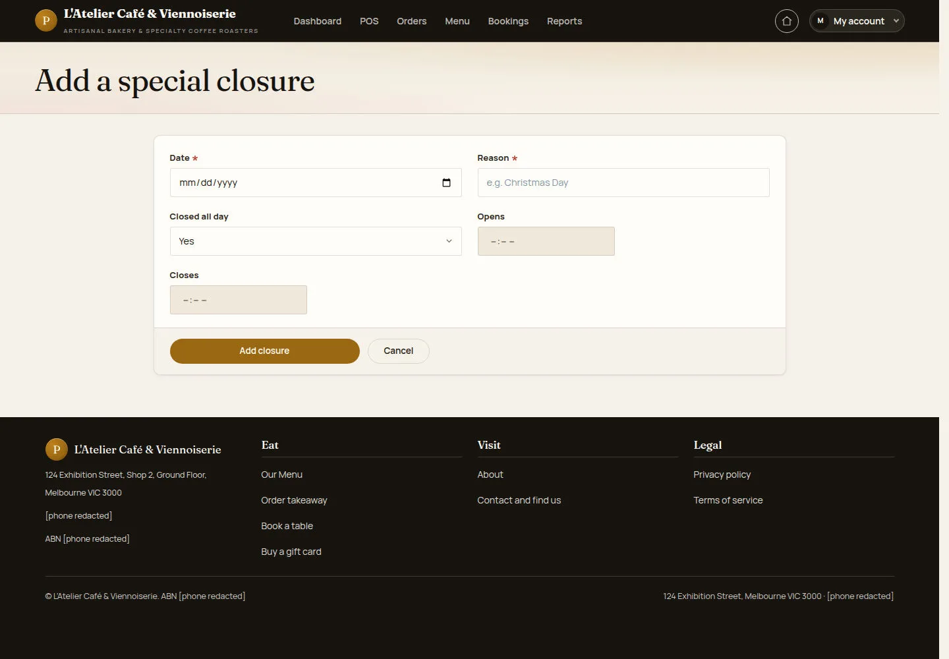Click the Melbourne VIC 3000 footer line
Viewport: 949px width, 659px height.
click(x=83, y=492)
